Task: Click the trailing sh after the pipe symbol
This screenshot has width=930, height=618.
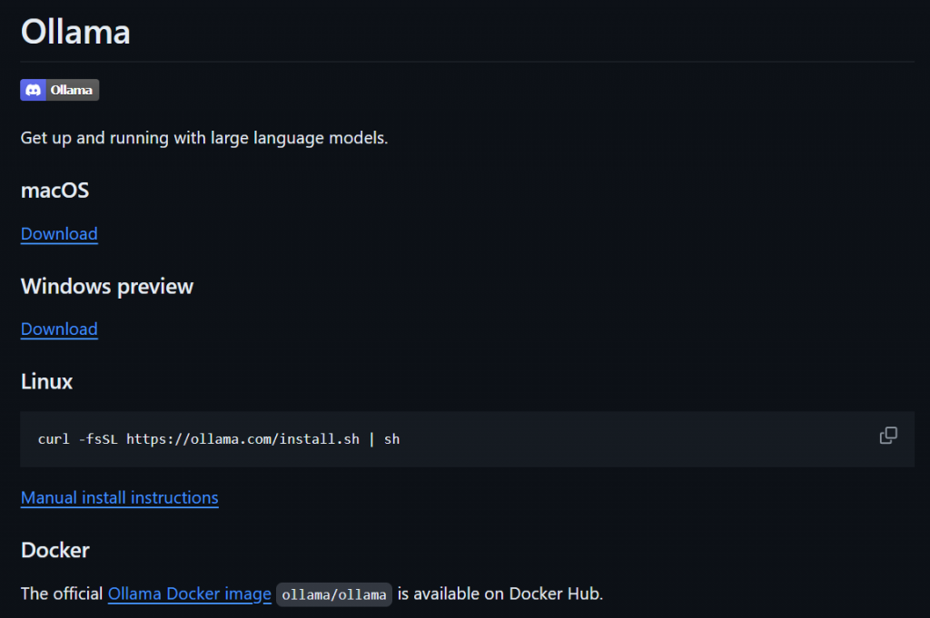Action: (x=392, y=439)
